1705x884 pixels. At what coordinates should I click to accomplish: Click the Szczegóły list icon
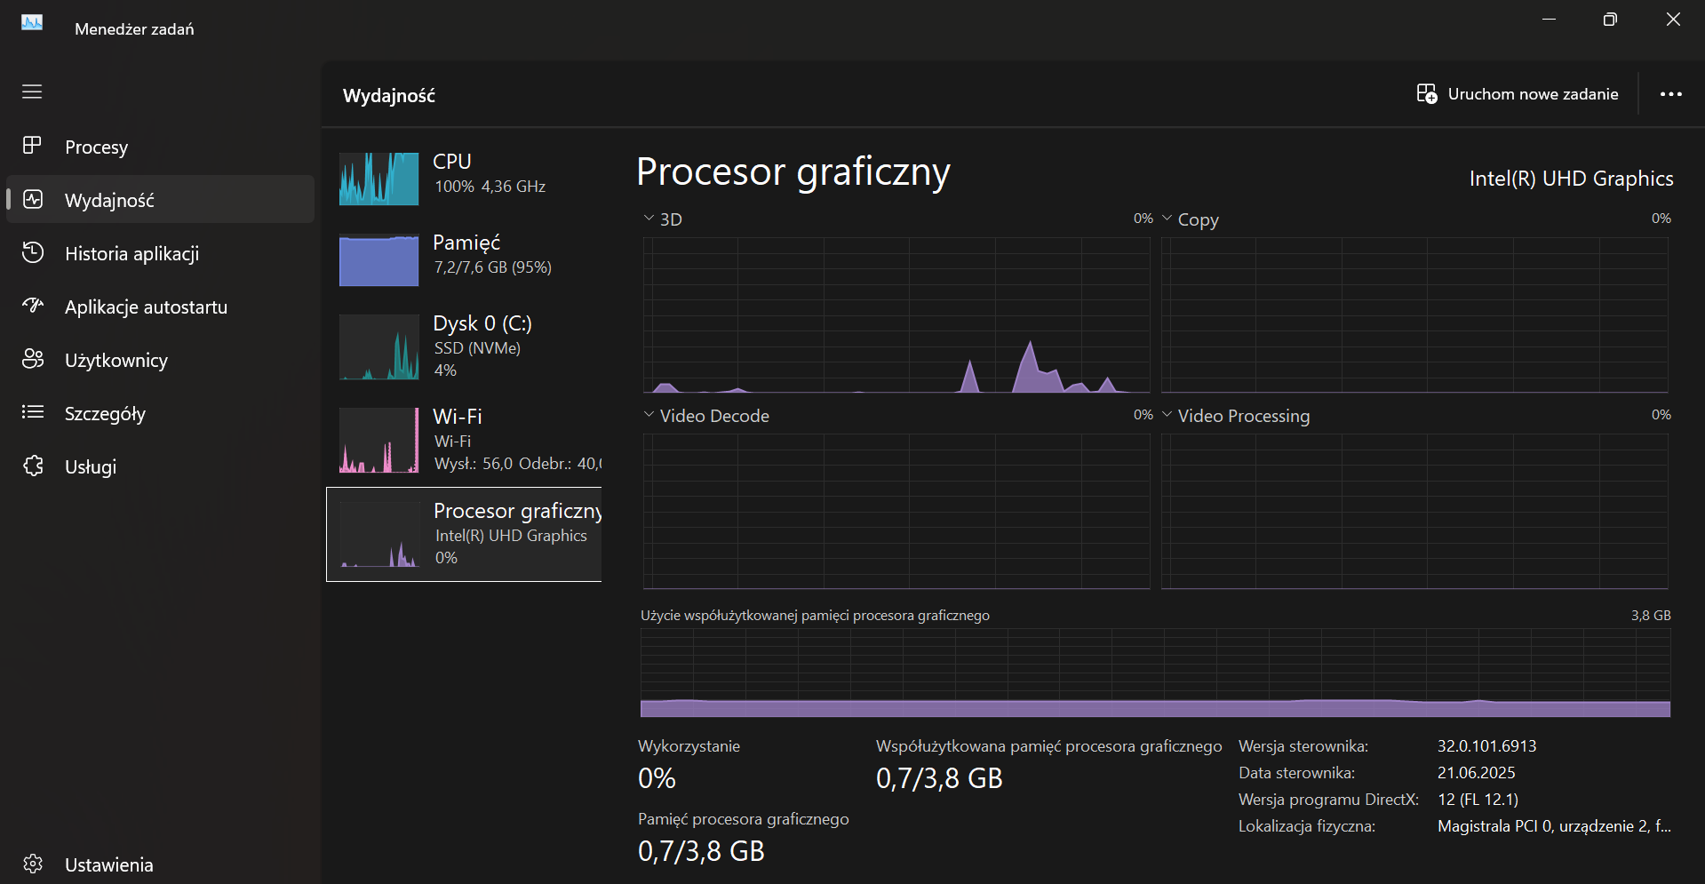(x=33, y=412)
